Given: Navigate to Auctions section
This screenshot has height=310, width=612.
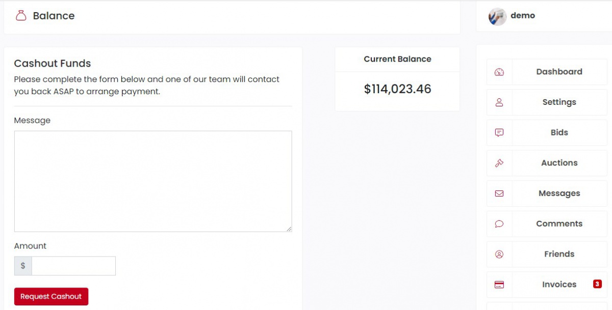Looking at the screenshot, I should [559, 163].
